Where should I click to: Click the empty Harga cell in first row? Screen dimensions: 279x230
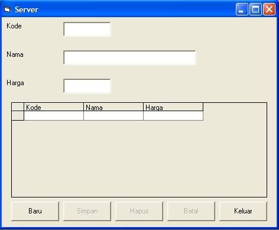tap(173, 116)
